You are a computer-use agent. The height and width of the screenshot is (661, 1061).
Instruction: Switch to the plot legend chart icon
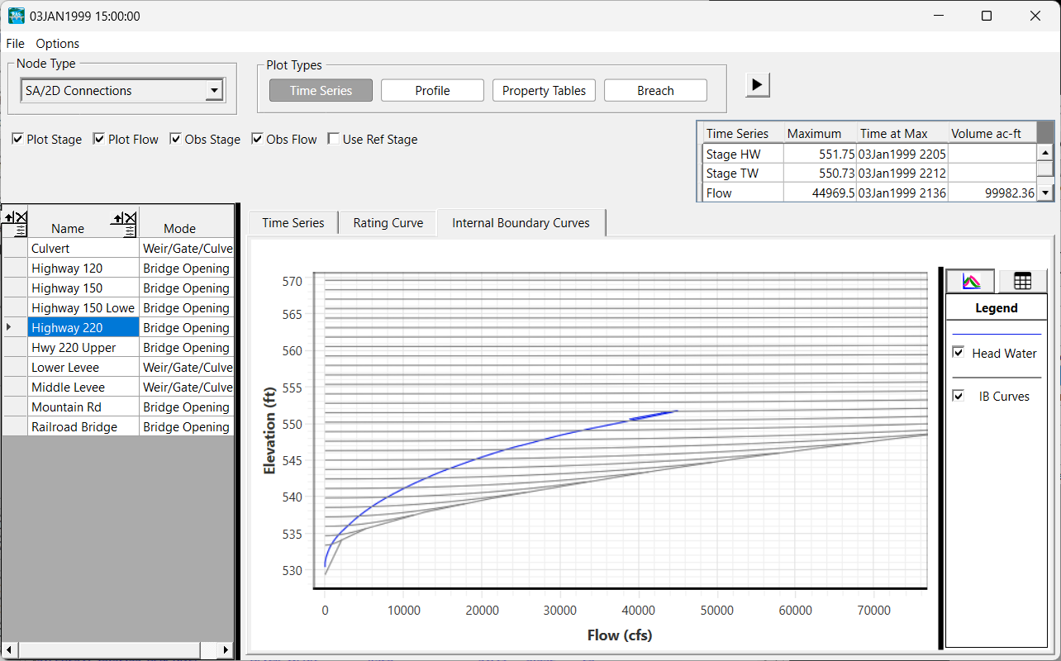pos(972,282)
